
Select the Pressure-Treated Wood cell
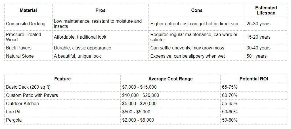tap(28, 37)
